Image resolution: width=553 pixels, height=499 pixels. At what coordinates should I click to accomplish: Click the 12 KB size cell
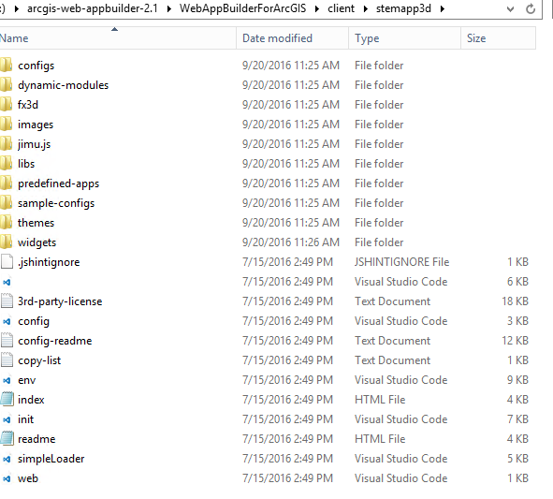(515, 341)
